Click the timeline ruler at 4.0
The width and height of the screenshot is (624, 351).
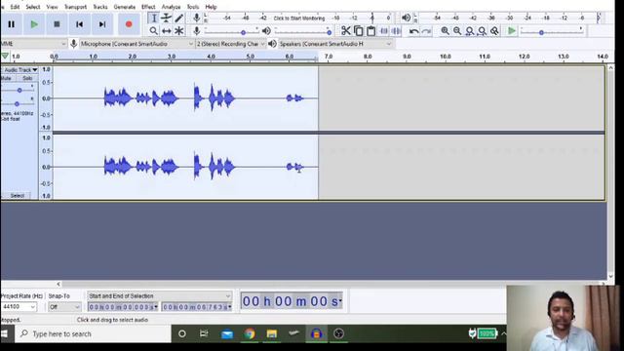pos(211,57)
